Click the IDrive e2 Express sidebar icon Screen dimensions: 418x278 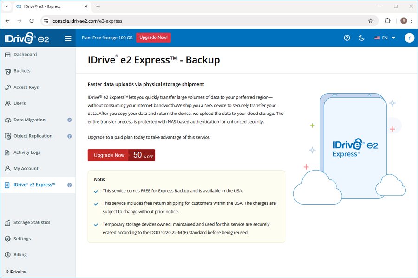(7, 185)
